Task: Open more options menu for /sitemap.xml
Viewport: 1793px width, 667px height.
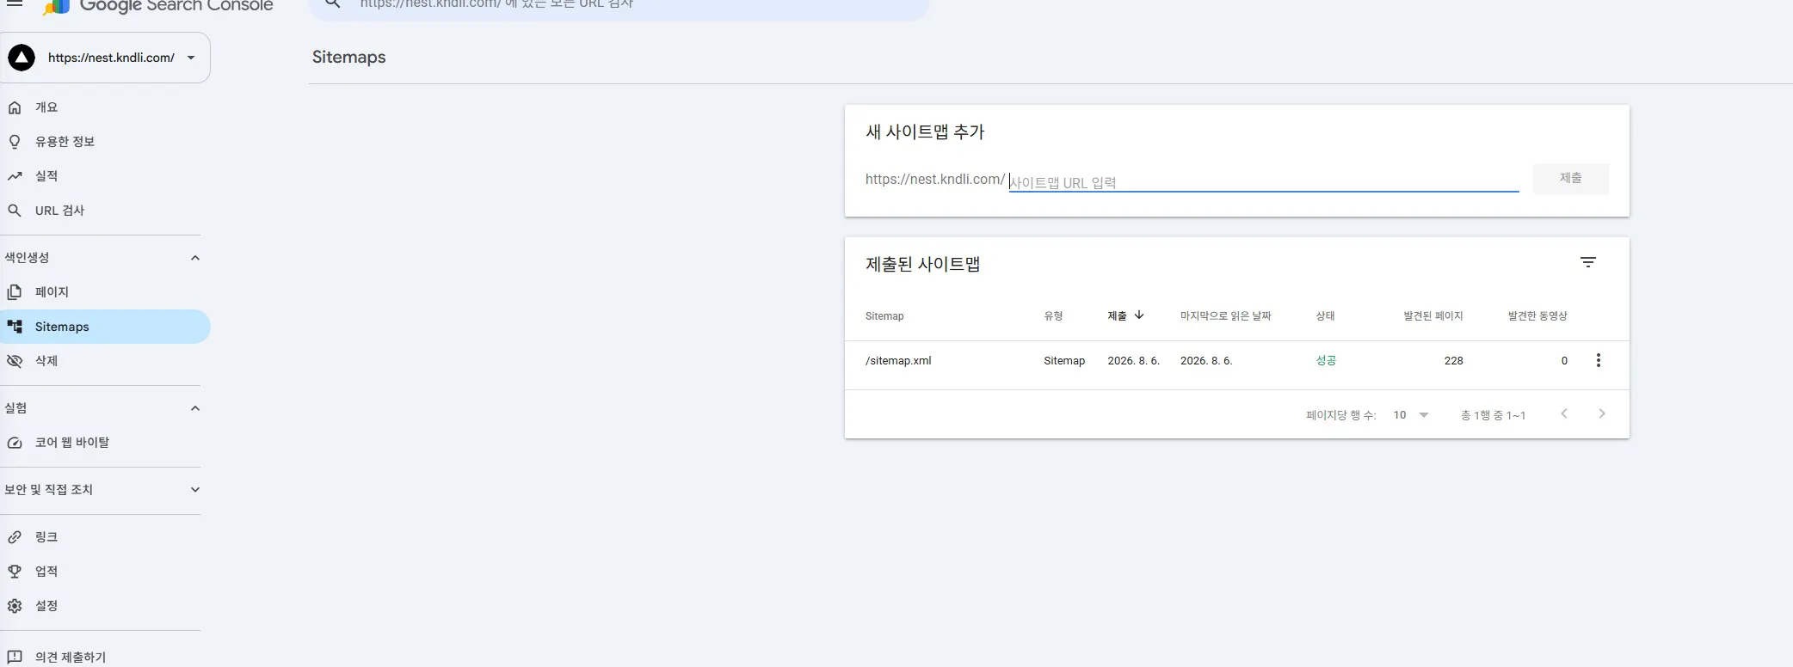Action: pyautogui.click(x=1599, y=361)
